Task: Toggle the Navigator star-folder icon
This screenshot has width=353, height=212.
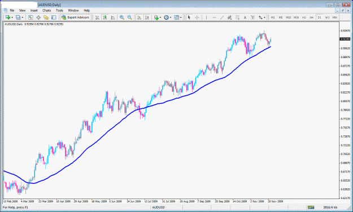Action: click(x=46, y=17)
